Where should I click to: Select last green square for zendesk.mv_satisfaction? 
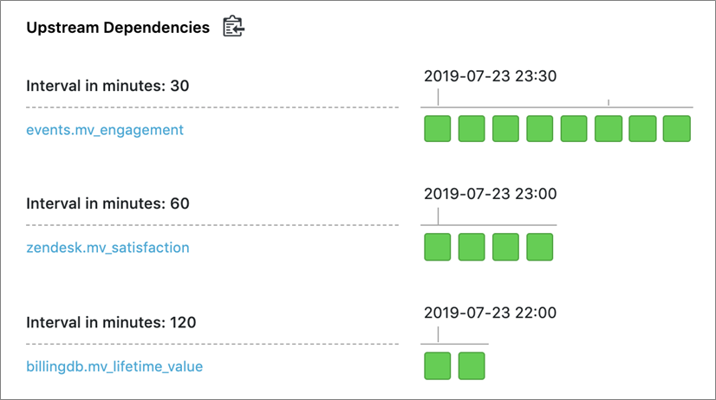(540, 247)
